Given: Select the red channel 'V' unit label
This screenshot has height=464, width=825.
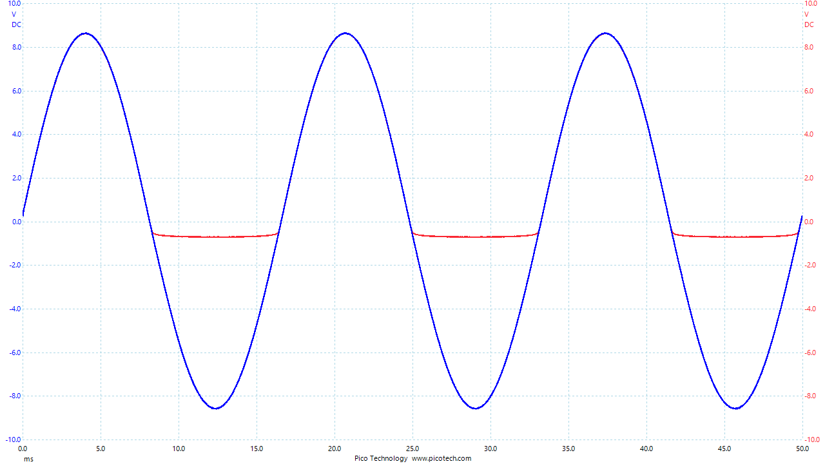Looking at the screenshot, I should [806, 14].
